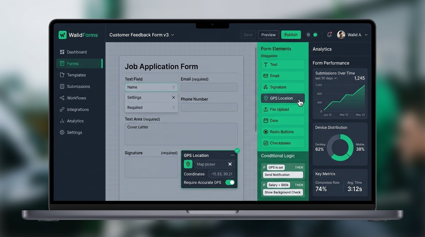The width and height of the screenshot is (425, 237).
Task: Change the last 30 days range dropdown
Action: 326,78
